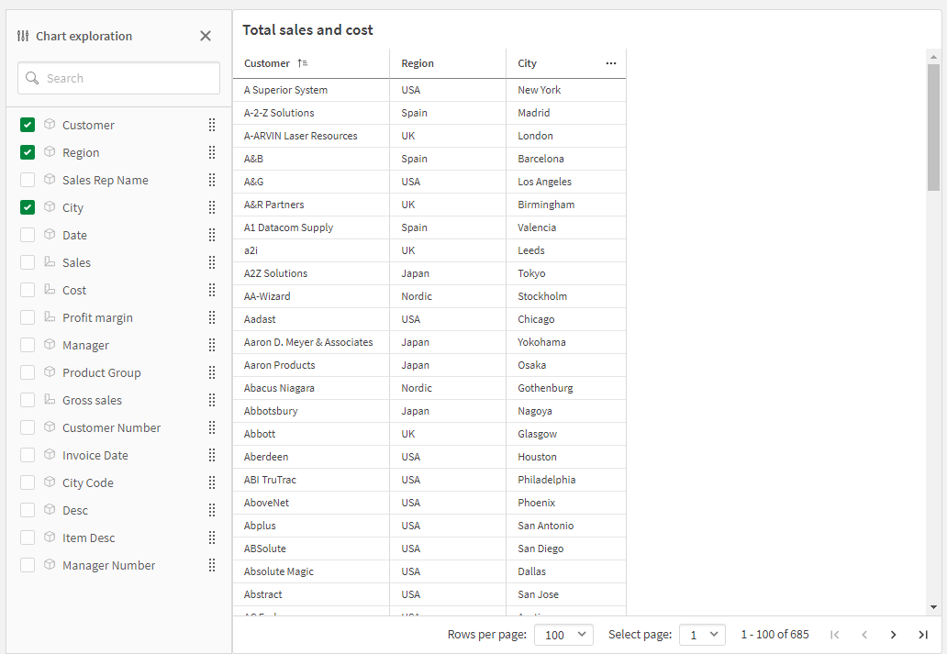Uncheck the City field
This screenshot has height=654, width=947.
tap(27, 206)
